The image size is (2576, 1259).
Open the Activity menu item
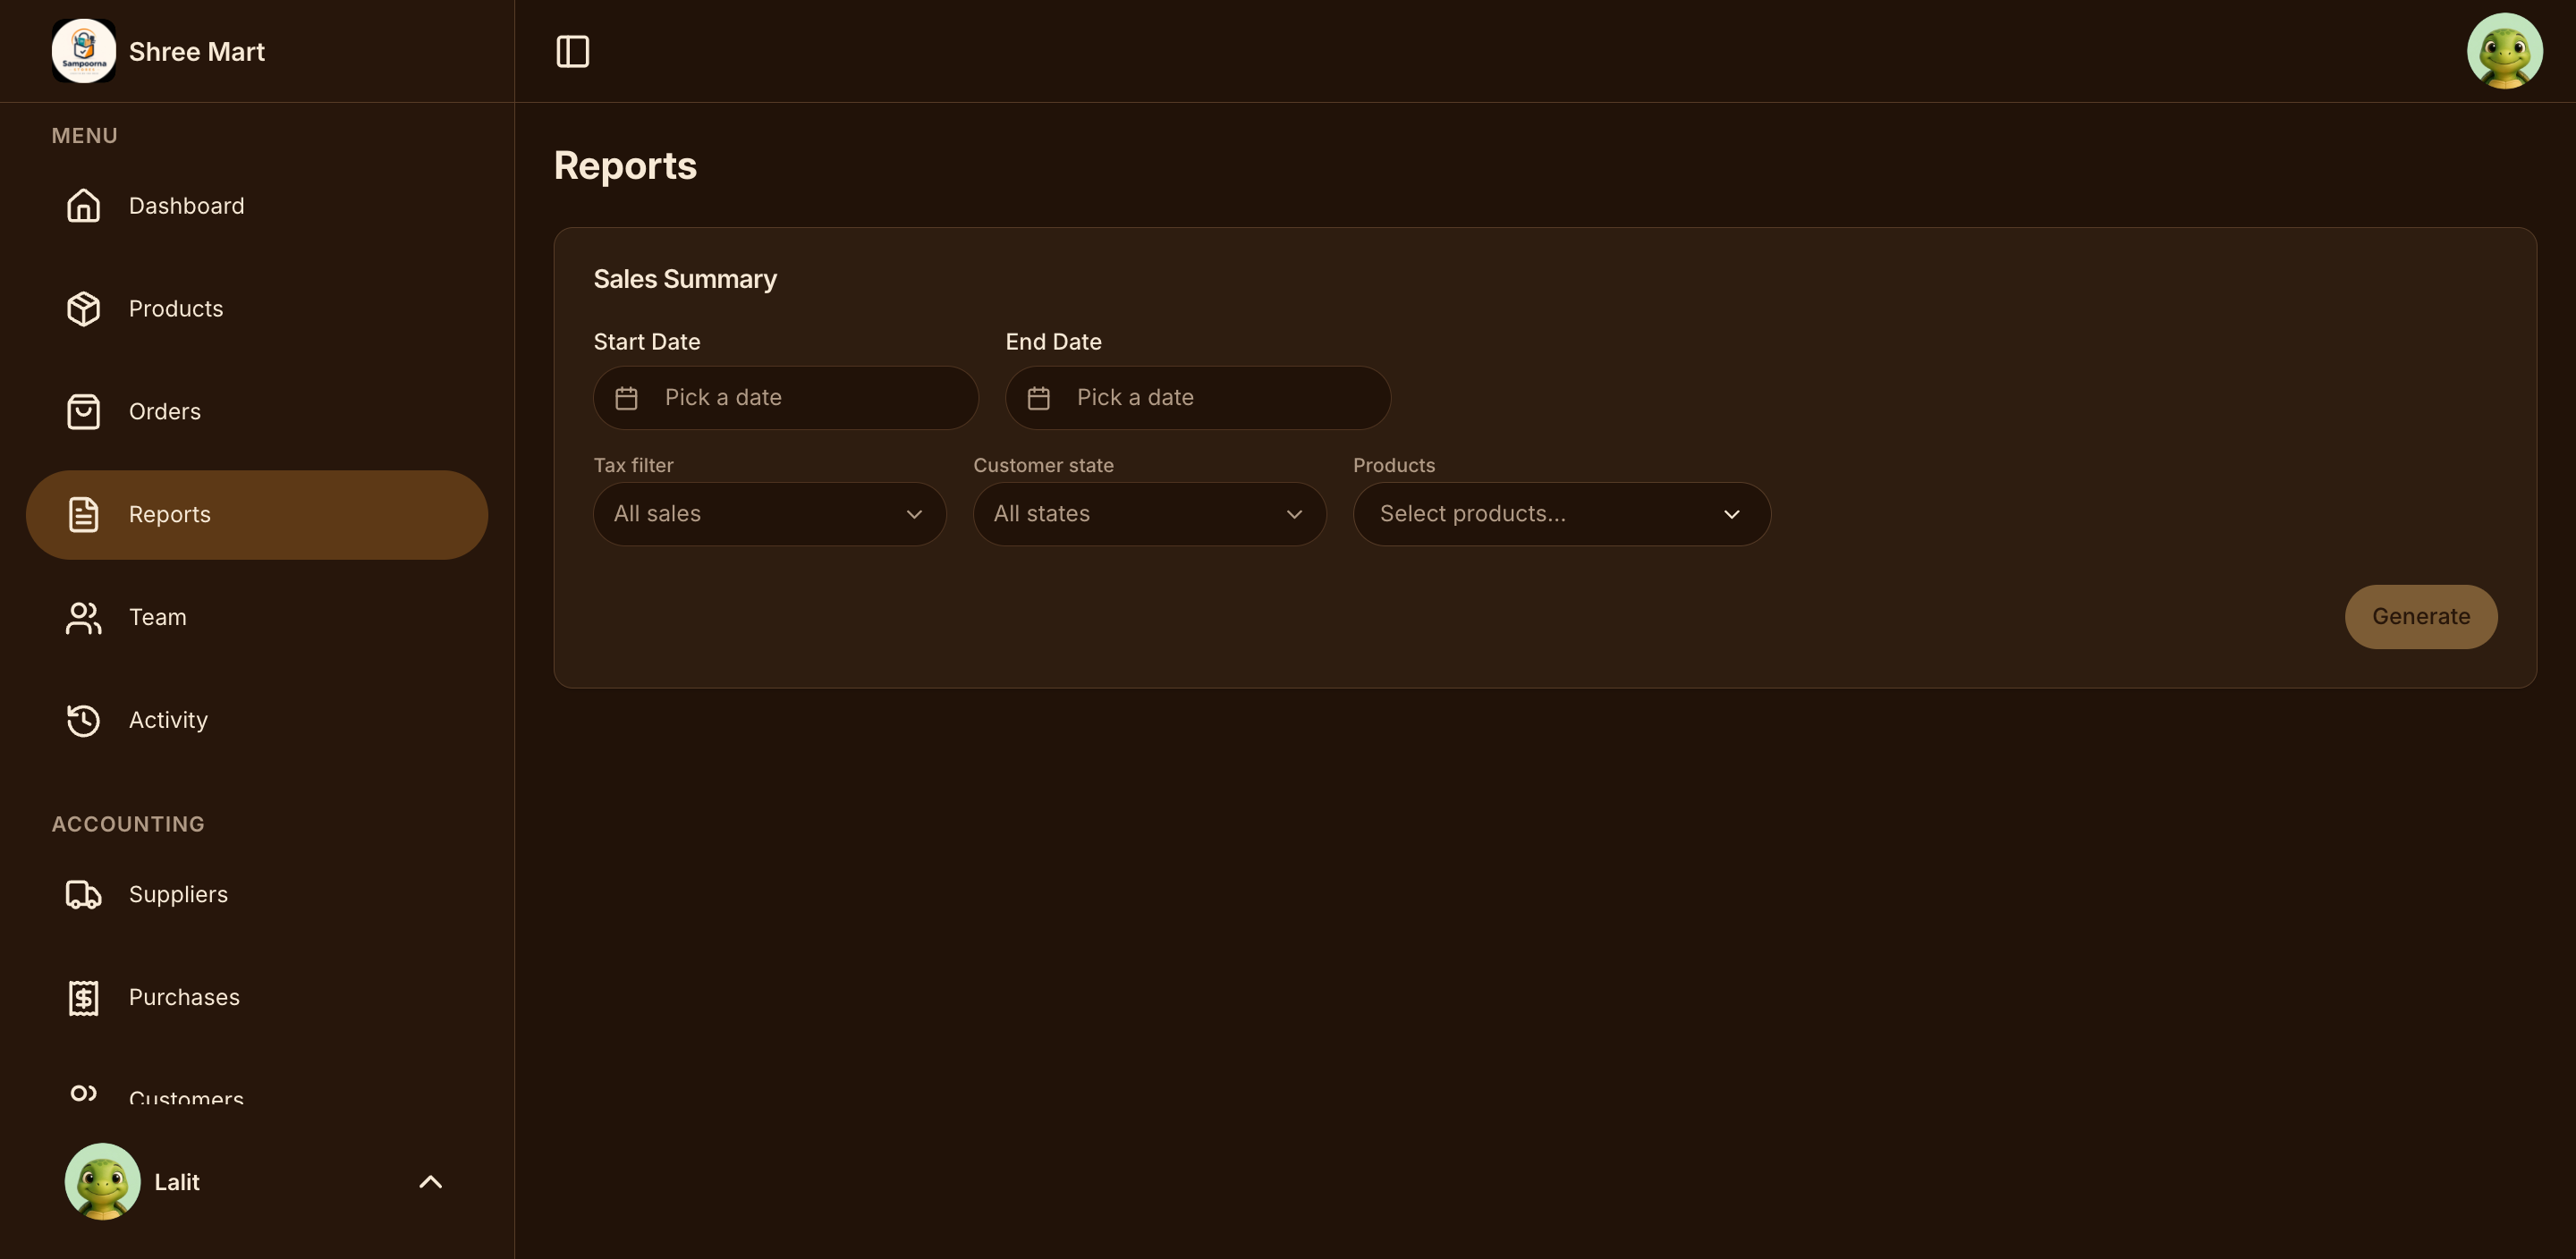257,720
